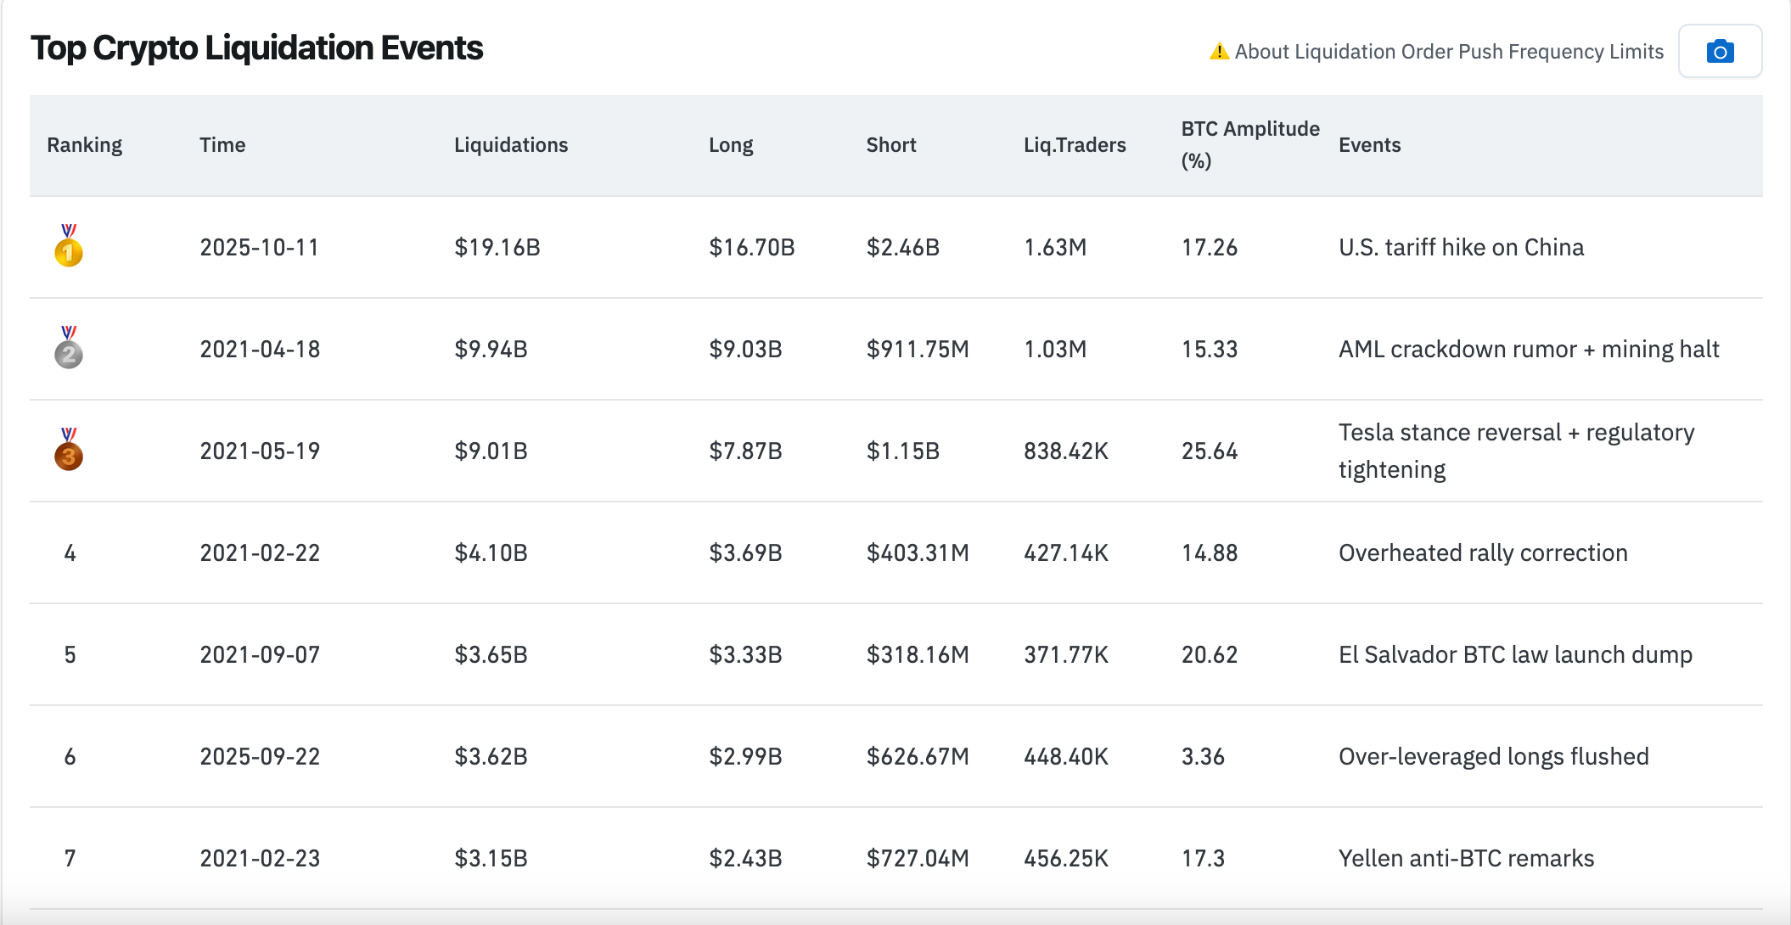Click the gold medal rank 1 icon
The image size is (1791, 925).
(x=69, y=246)
